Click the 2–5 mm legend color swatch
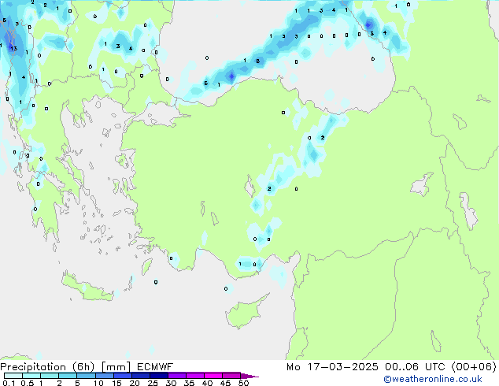The image size is (499, 386). (68, 376)
